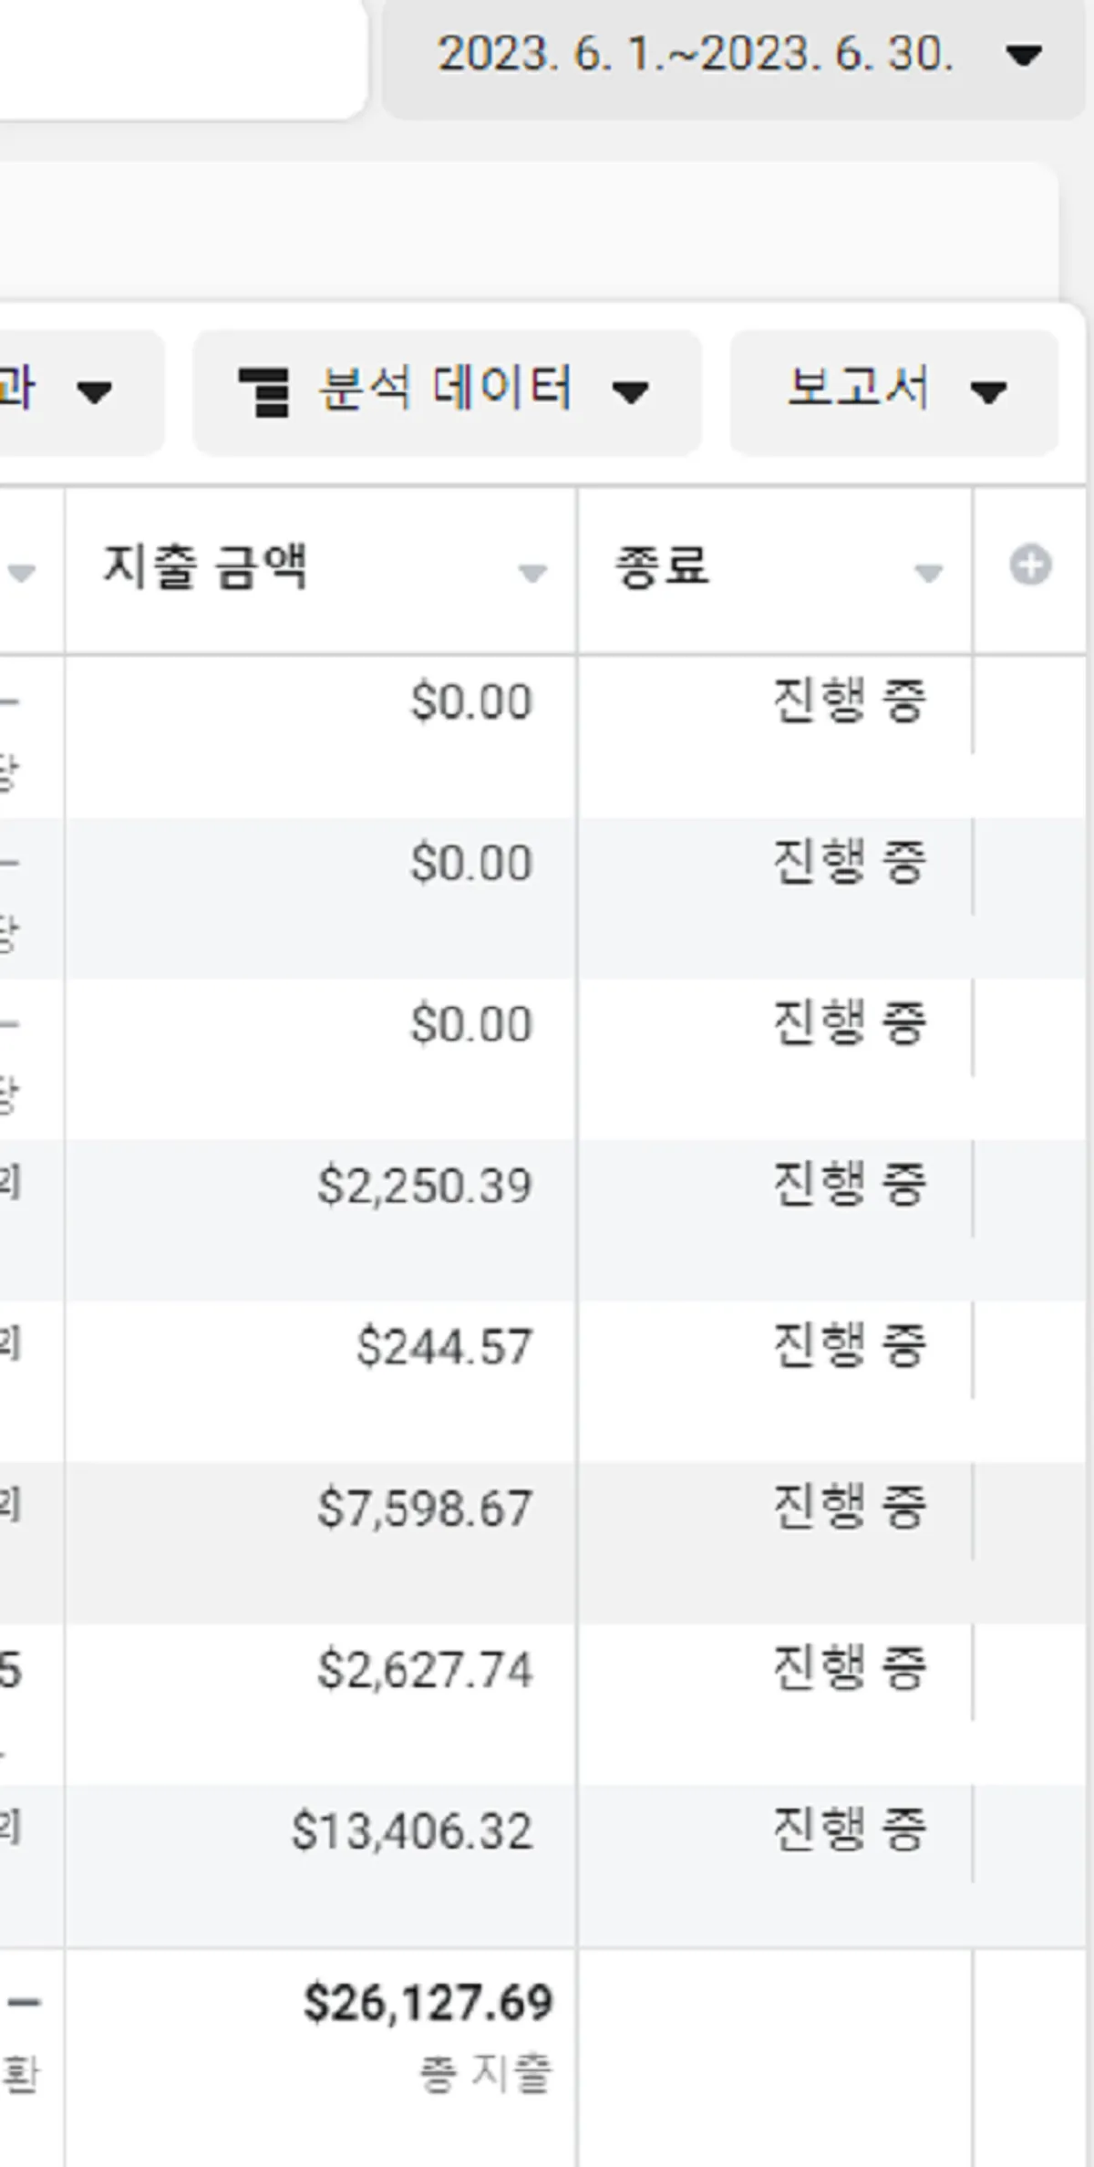
Task: Click 진행 중 status in $244.57 row
Action: point(850,1346)
